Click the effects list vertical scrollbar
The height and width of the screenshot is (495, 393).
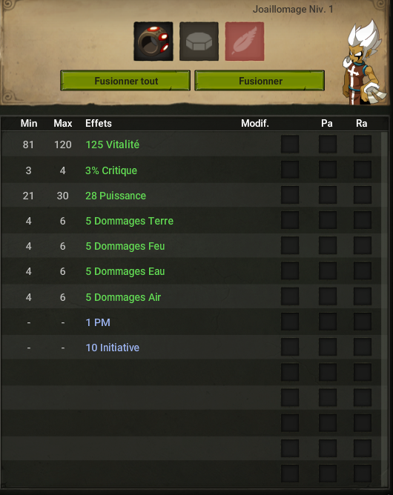pyautogui.click(x=384, y=310)
